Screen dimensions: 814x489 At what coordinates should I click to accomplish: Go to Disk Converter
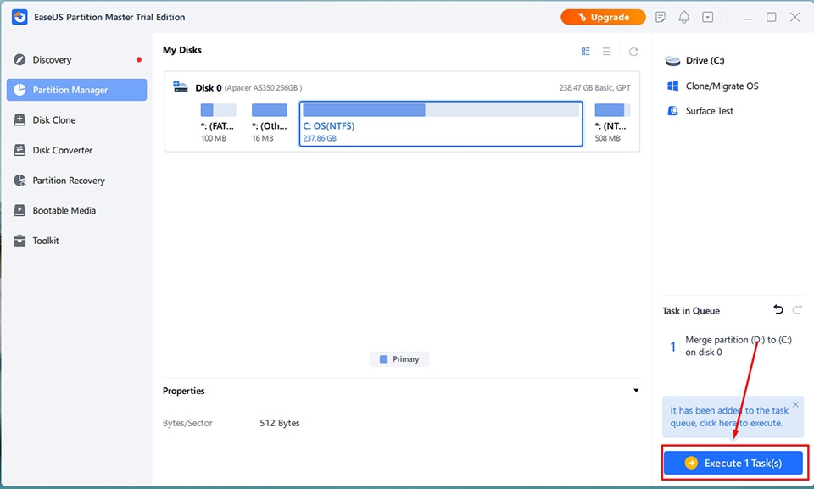tap(77, 150)
